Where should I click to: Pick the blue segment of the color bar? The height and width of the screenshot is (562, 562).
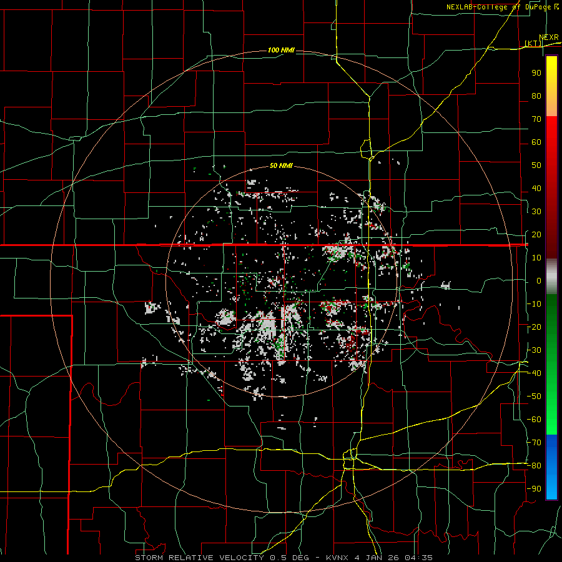tap(551, 466)
